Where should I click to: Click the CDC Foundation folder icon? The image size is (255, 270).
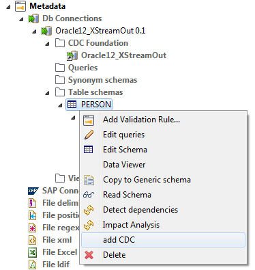(60, 43)
